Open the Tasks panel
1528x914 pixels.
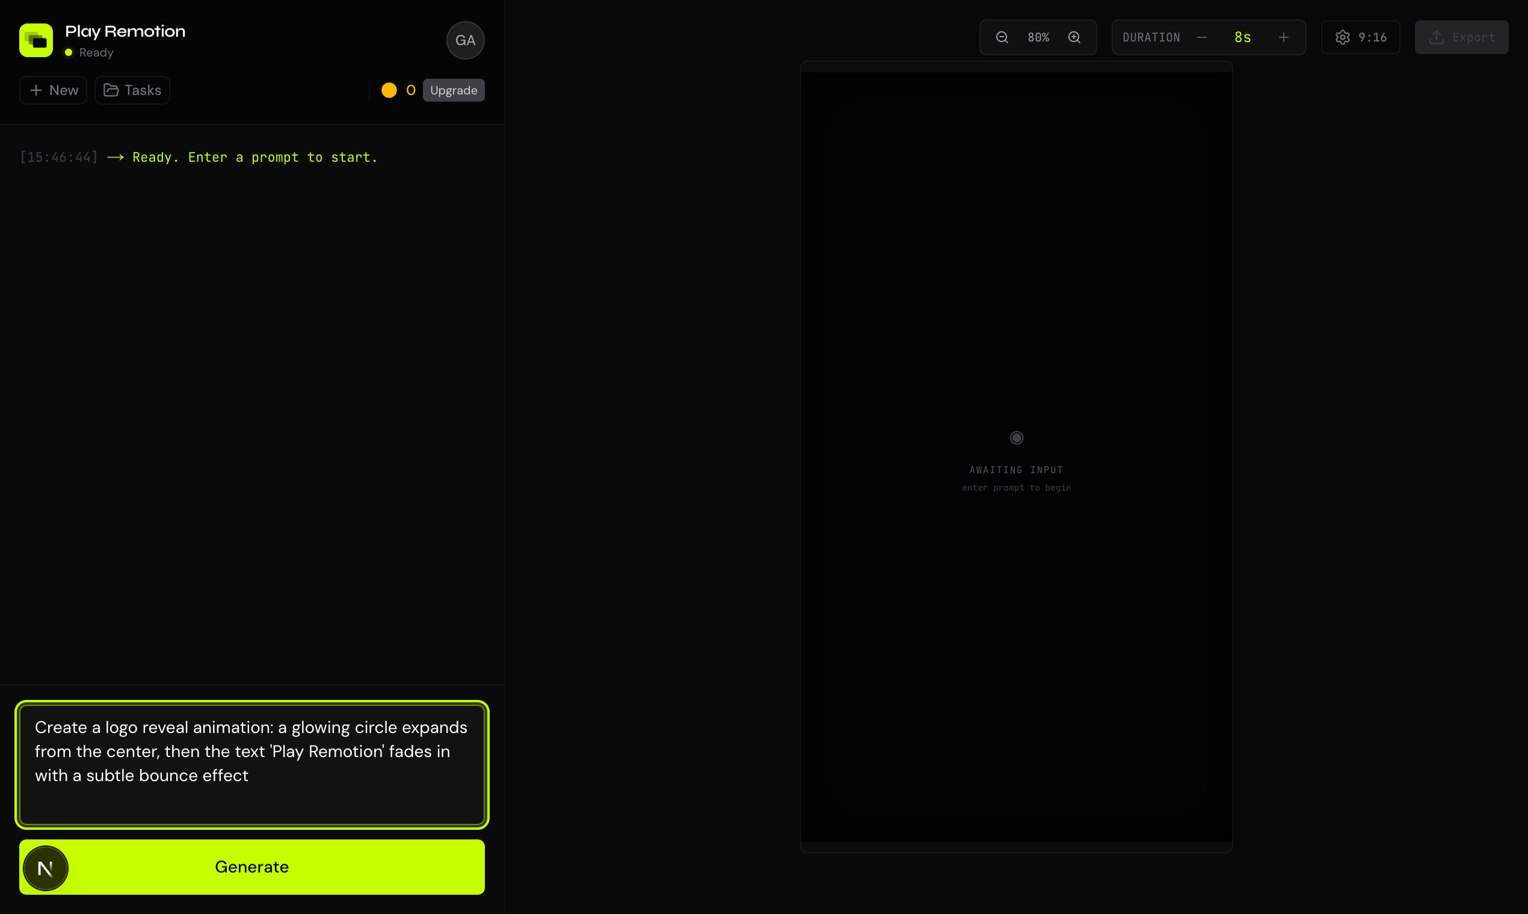pyautogui.click(x=131, y=90)
